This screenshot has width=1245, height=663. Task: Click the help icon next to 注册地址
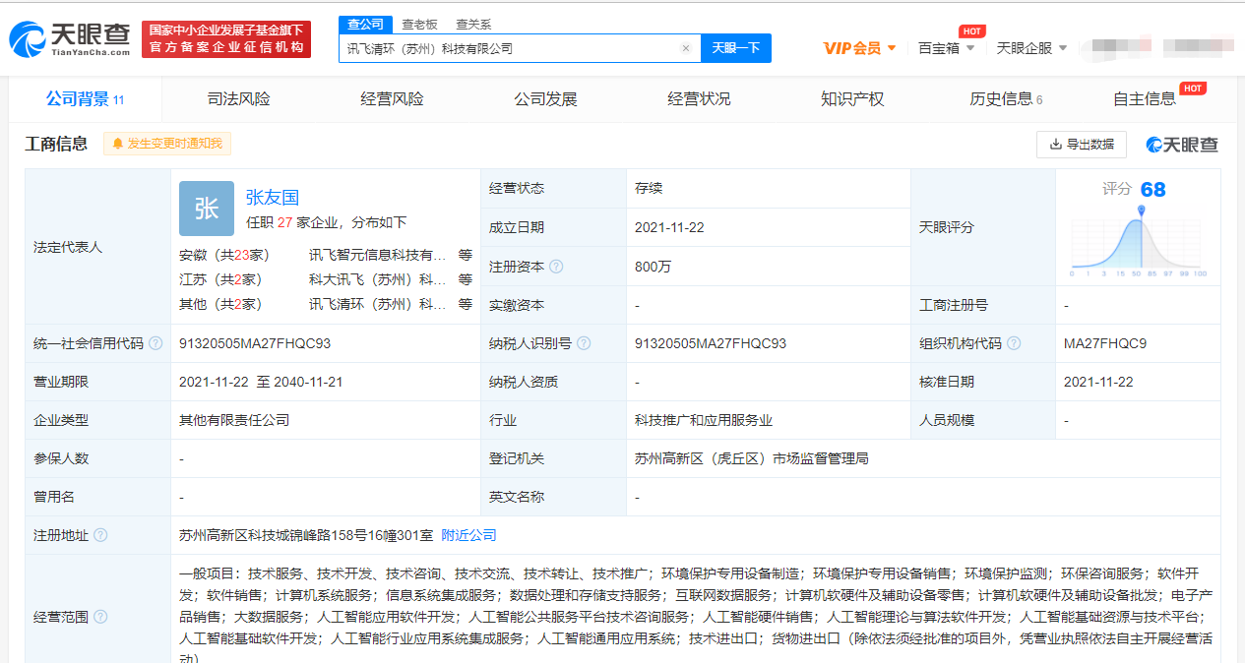[x=100, y=535]
